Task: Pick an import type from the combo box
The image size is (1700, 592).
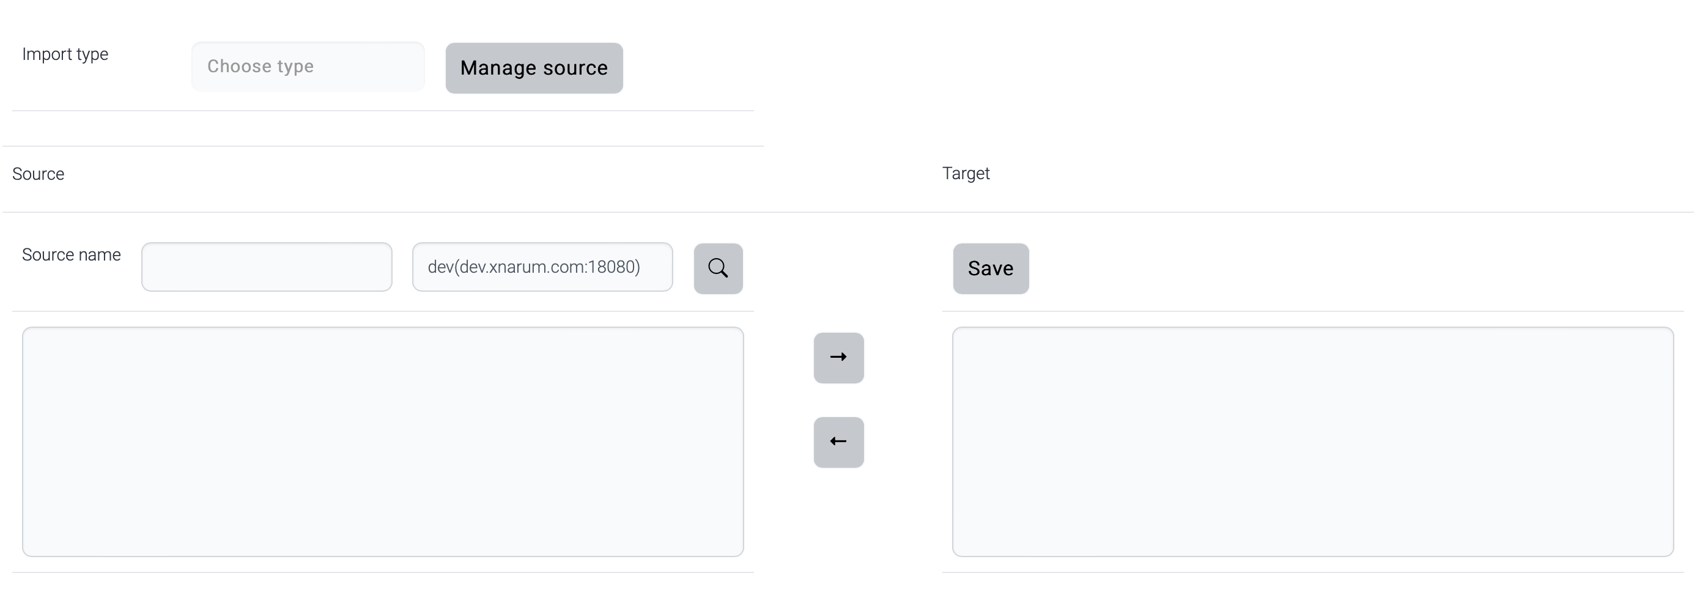Action: click(308, 67)
